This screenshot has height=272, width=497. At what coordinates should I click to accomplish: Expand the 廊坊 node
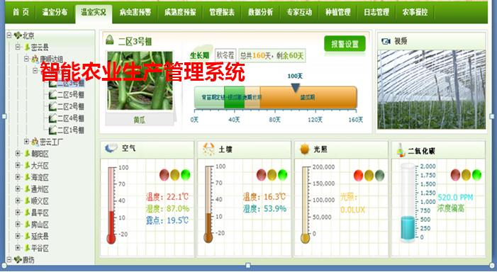tap(9, 260)
